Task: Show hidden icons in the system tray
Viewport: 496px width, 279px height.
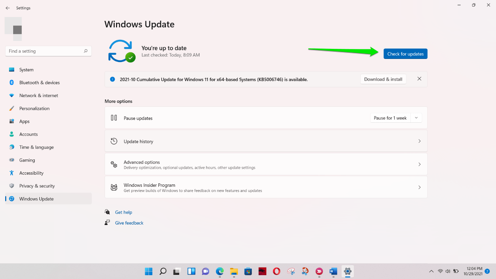Action: tap(432, 271)
